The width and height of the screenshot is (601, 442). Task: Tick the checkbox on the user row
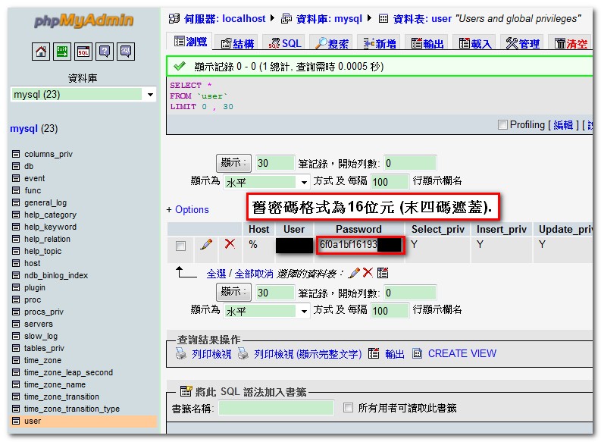coord(180,246)
